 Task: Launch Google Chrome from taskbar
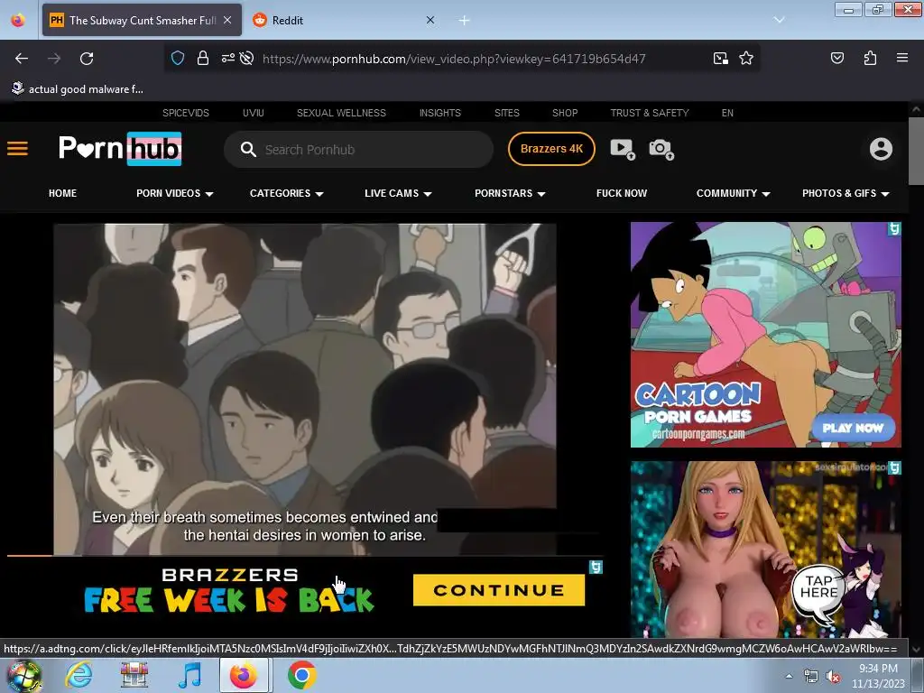tap(301, 675)
